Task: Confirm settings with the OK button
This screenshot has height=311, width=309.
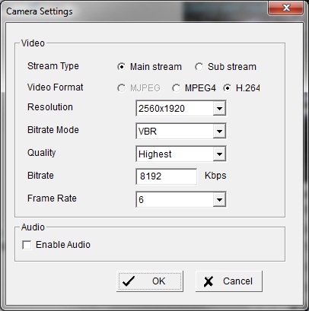Action: pyautogui.click(x=150, y=281)
